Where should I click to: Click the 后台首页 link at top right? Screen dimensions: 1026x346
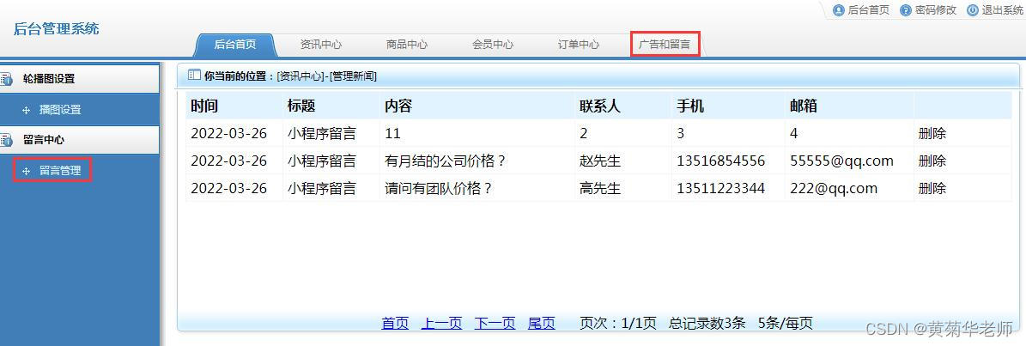point(868,9)
